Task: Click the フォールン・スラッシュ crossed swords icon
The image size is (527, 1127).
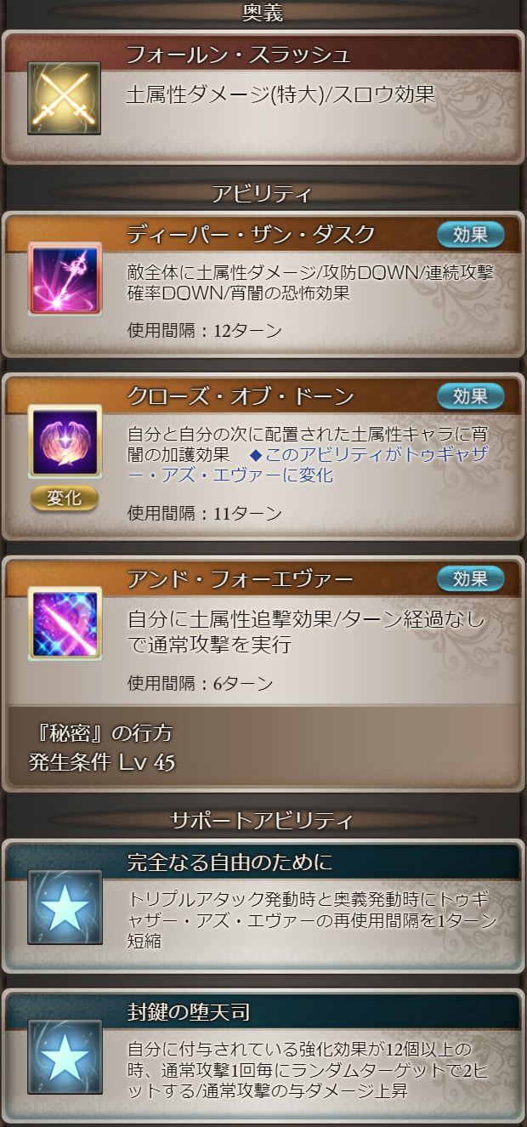Action: click(64, 98)
